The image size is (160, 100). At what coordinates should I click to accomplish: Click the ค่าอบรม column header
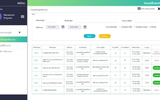point(147,47)
